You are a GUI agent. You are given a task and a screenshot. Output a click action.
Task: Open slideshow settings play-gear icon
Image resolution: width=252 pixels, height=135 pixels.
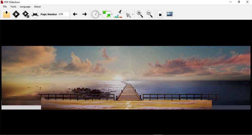[26, 14]
